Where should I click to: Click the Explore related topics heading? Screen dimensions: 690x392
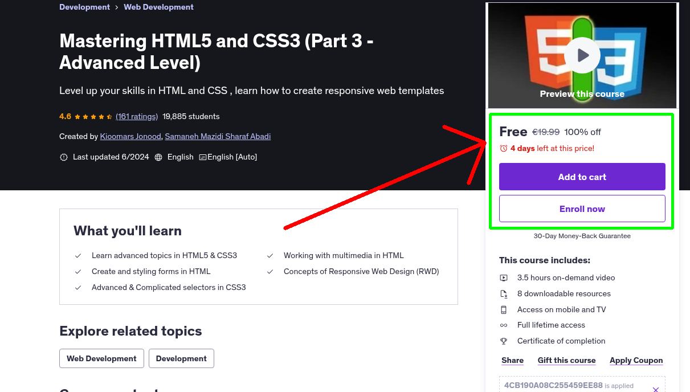[130, 331]
